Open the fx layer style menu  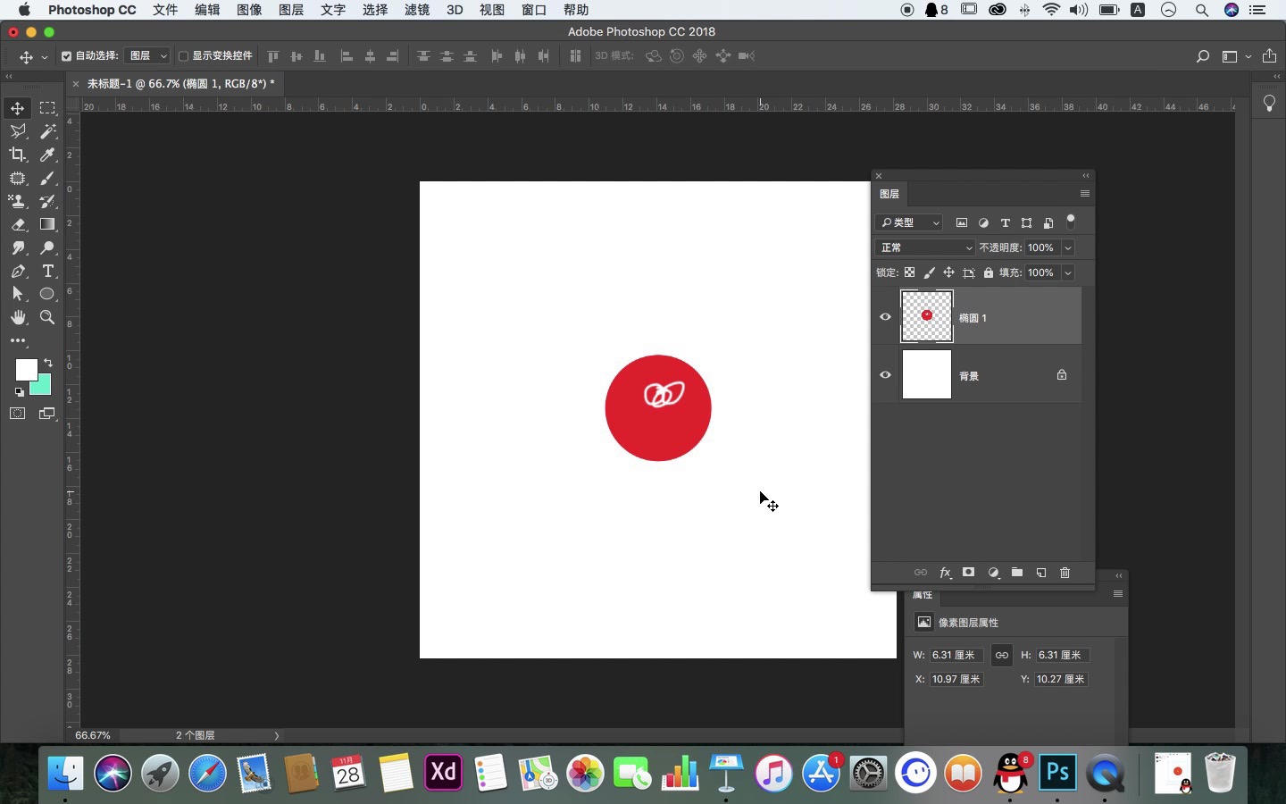click(945, 573)
